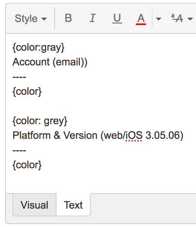The image size is (196, 227).
Task: Click the misspelled word 'iOS'
Action: [x=134, y=136]
